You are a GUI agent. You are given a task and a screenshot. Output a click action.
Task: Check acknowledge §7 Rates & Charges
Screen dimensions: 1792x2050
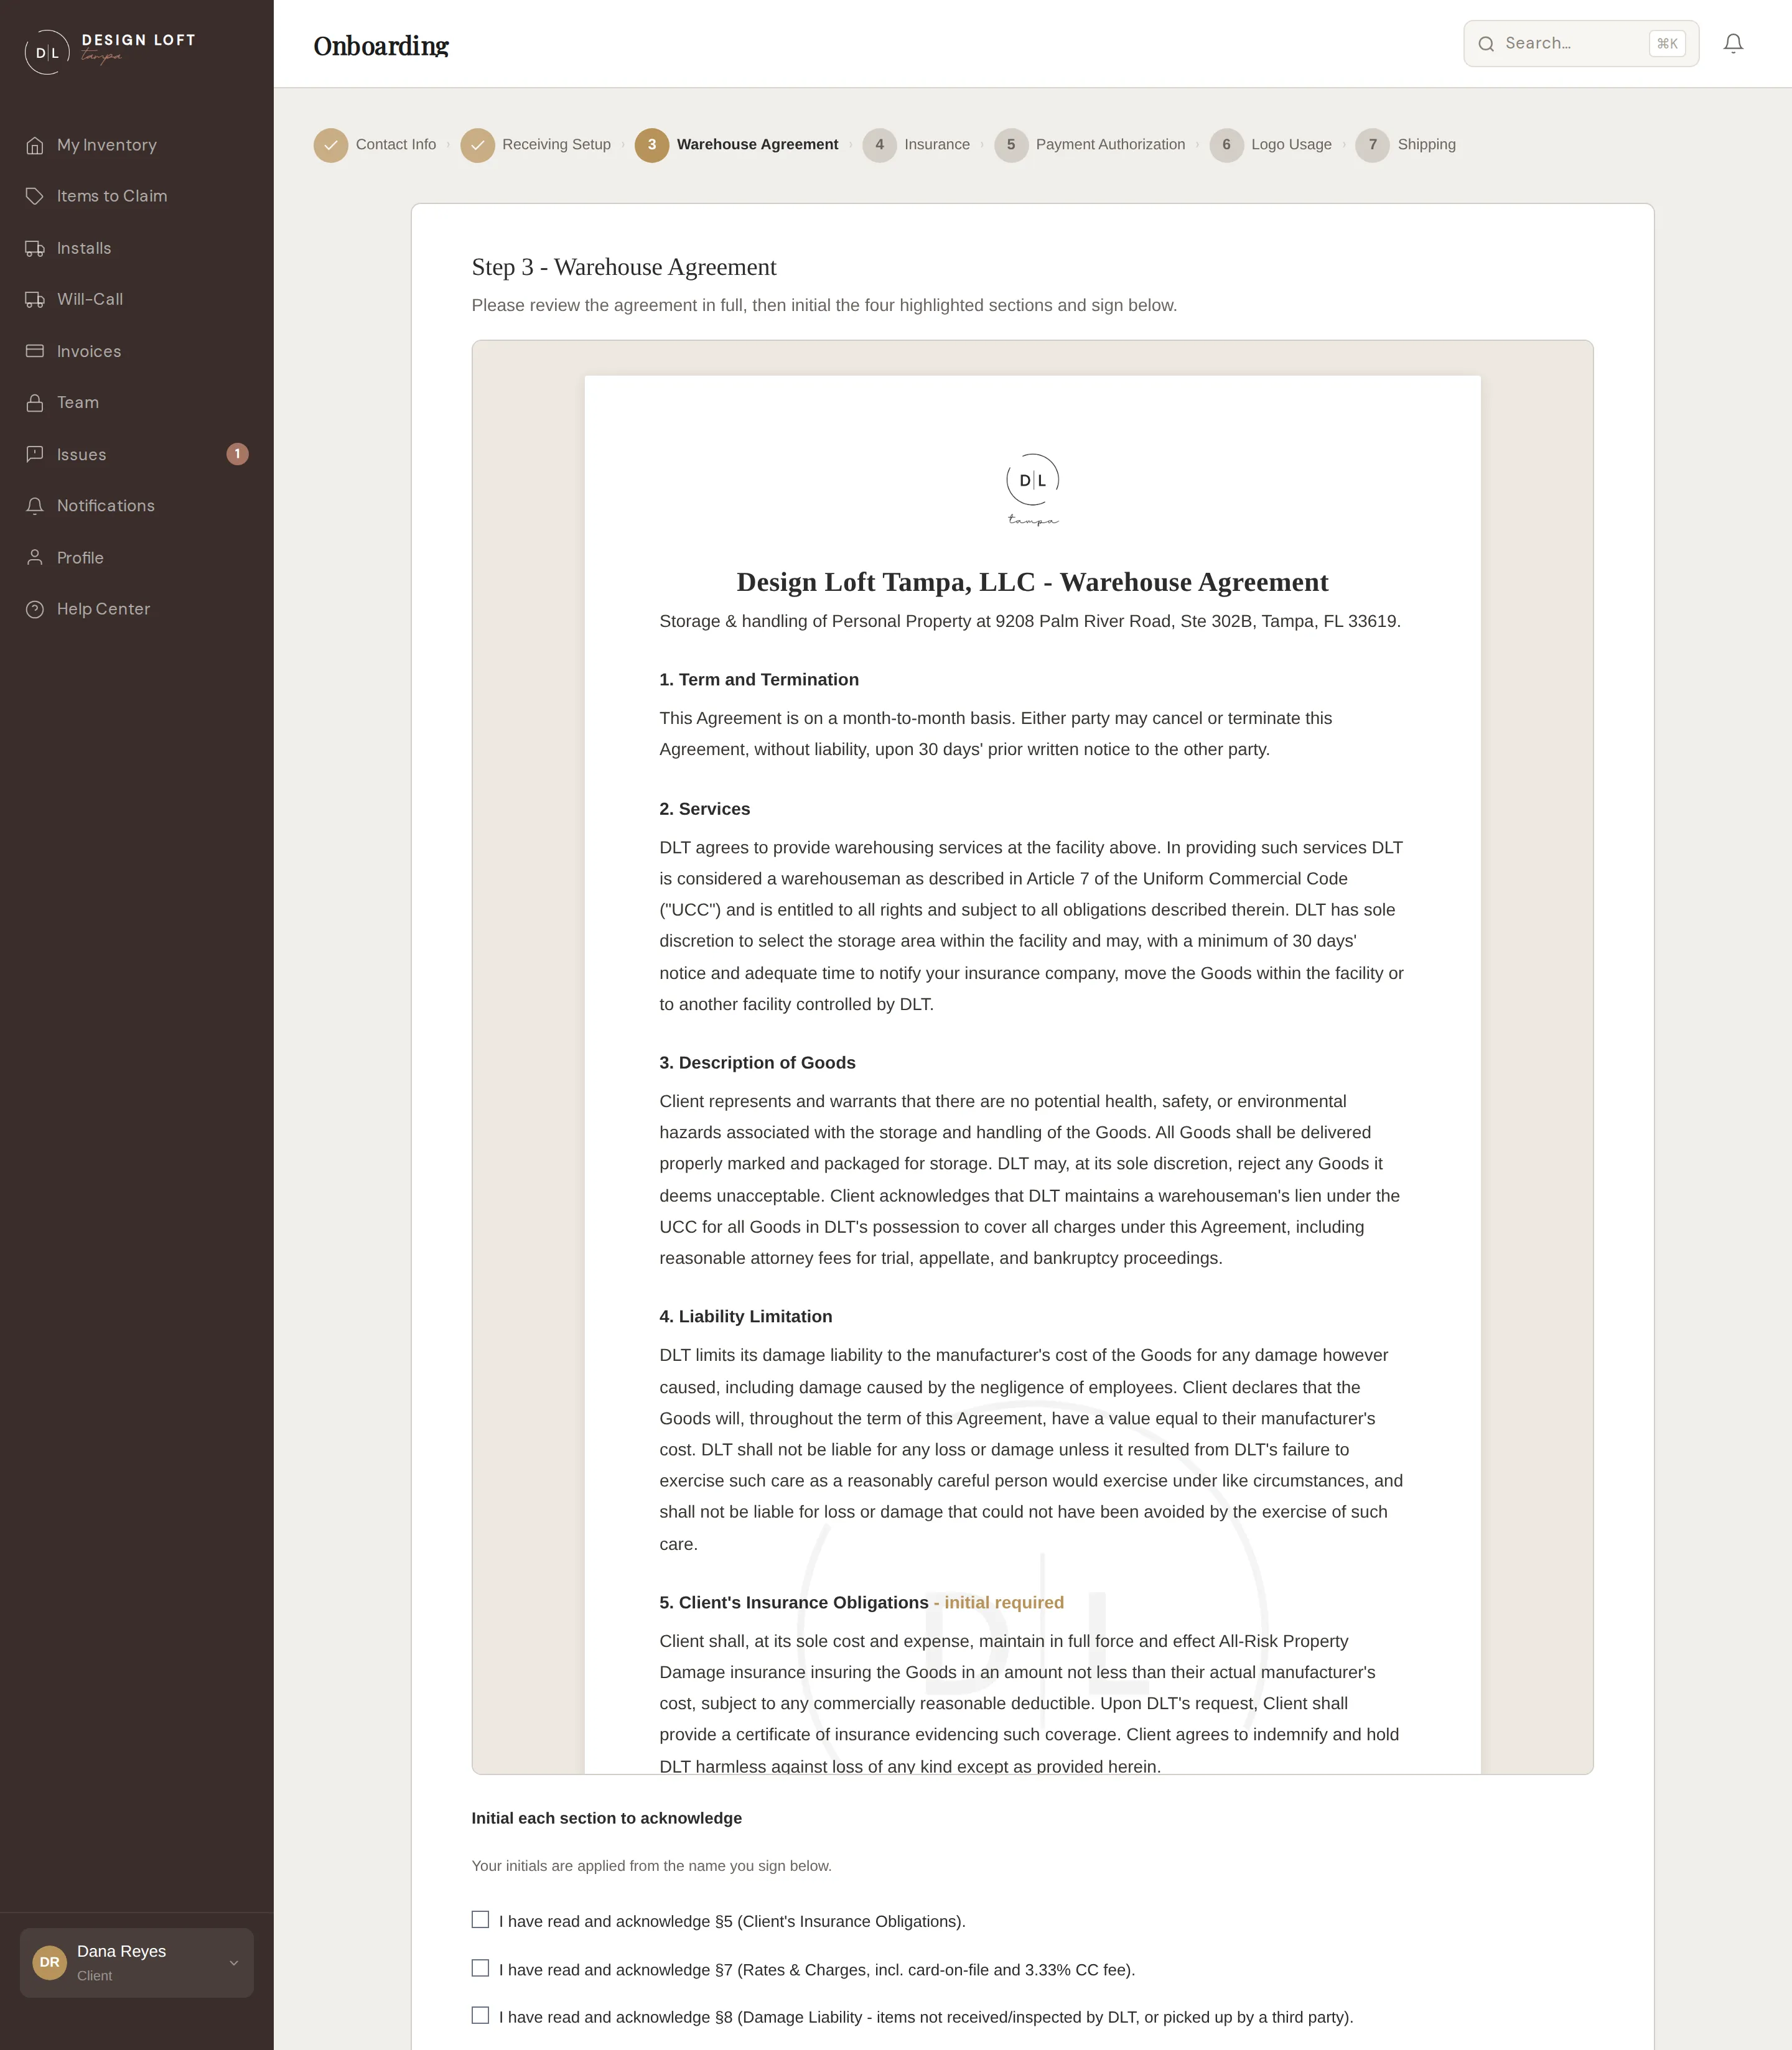(x=480, y=1967)
